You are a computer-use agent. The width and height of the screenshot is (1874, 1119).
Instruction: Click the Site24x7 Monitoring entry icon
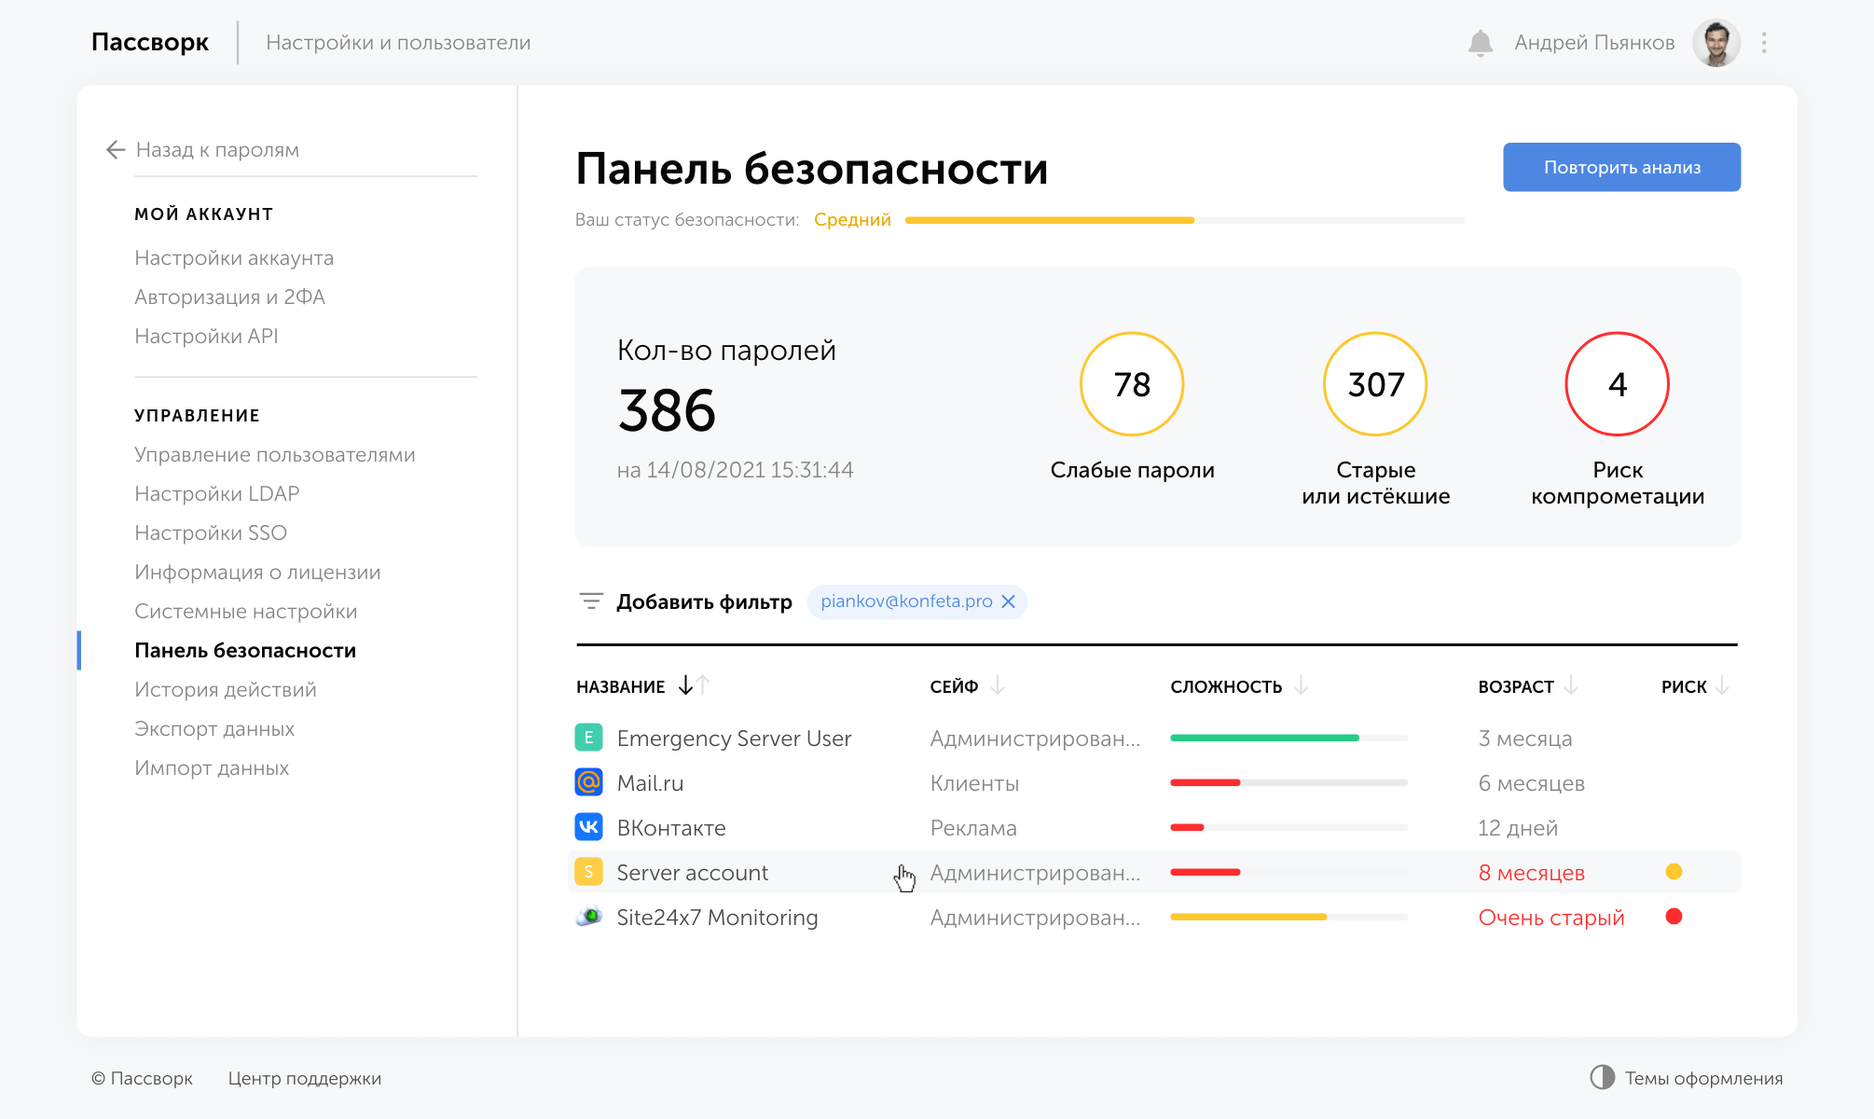(588, 918)
